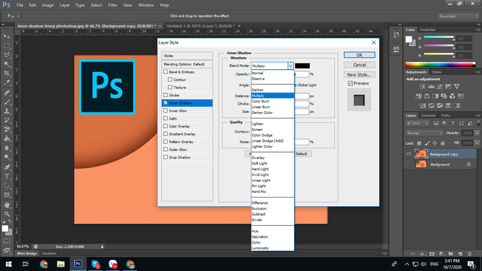Open the Filter menu
482x271 pixels.
[112, 5]
